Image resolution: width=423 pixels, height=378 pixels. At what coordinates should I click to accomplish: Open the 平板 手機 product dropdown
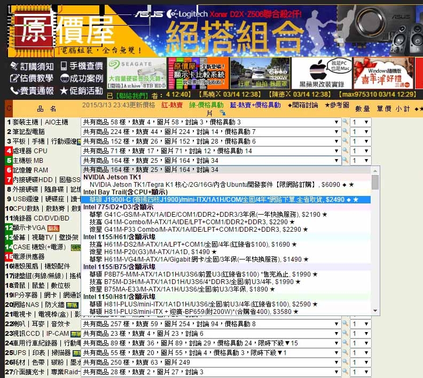click(211, 141)
